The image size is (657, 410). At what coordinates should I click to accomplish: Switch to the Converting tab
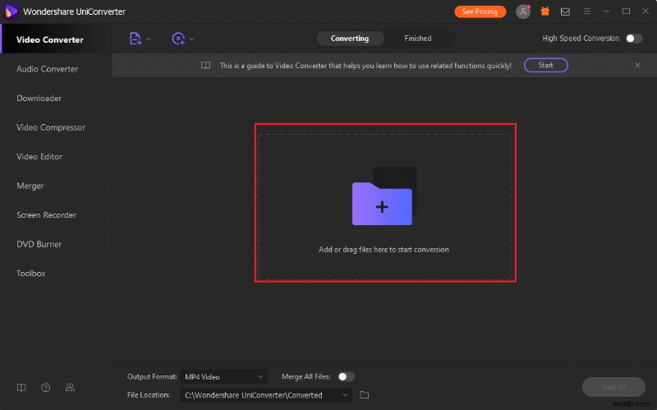tap(350, 39)
